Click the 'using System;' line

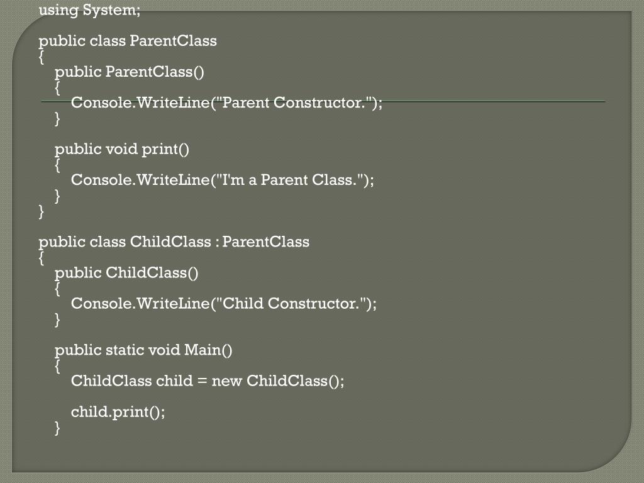pos(89,10)
